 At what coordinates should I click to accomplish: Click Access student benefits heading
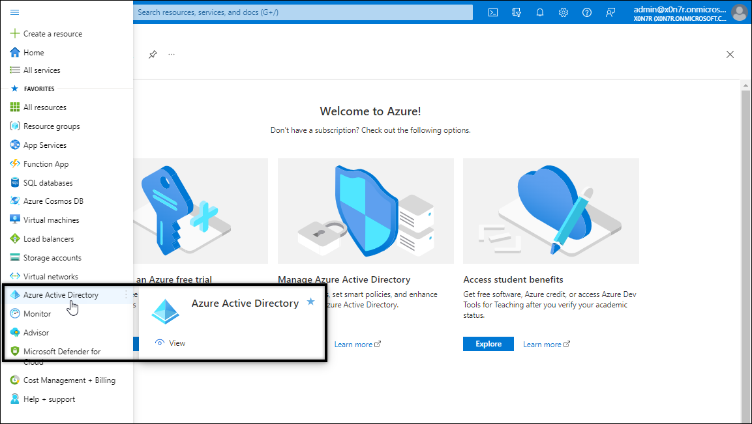click(x=513, y=279)
